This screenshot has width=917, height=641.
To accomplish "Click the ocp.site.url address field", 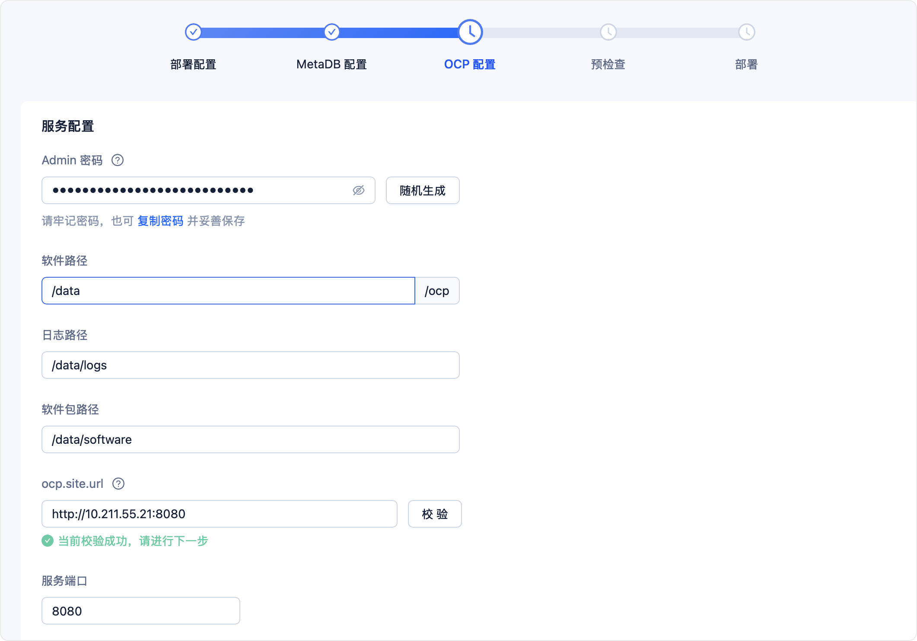I will pyautogui.click(x=219, y=514).
